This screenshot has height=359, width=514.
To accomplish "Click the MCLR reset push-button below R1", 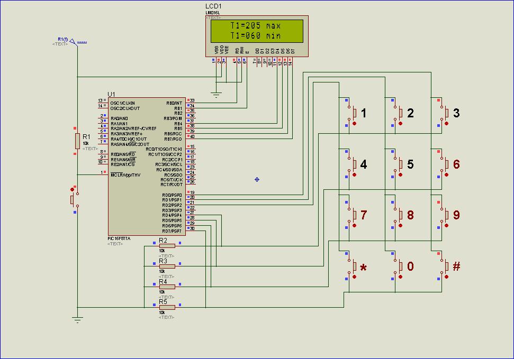I will pyautogui.click(x=74, y=199).
